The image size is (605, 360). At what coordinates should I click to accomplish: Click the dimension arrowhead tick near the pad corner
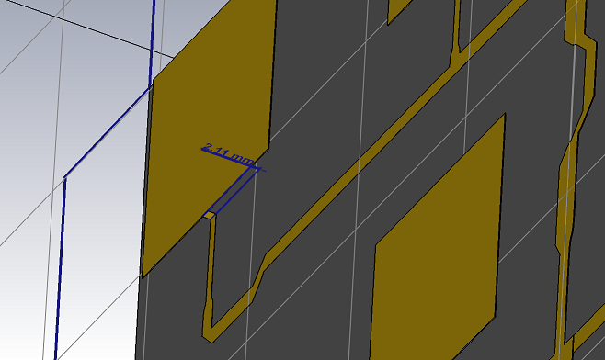pos(259,168)
